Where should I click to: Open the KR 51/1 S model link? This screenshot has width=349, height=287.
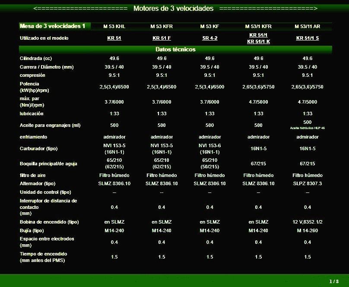[307, 38]
